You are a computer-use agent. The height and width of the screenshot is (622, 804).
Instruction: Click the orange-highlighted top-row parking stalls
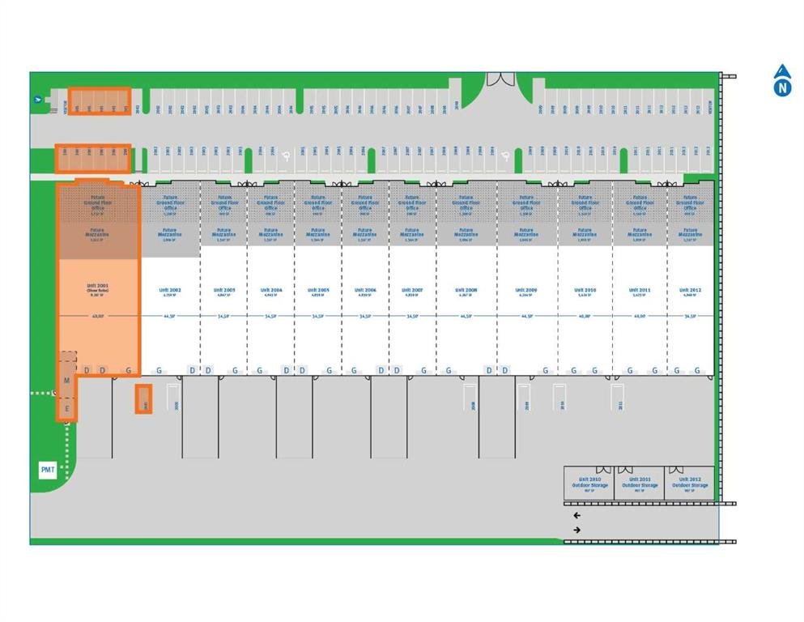(98, 102)
